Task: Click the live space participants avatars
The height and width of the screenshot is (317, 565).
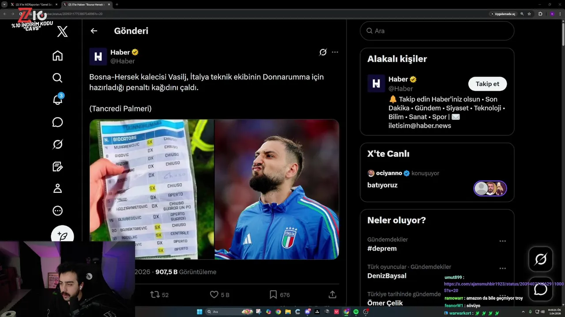Action: coord(490,188)
